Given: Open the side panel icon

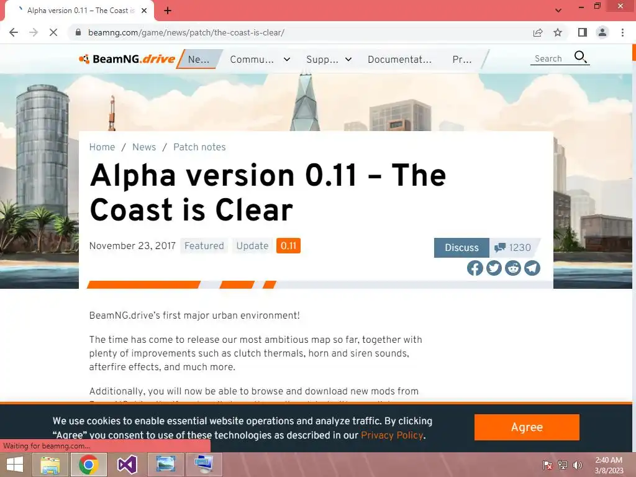Looking at the screenshot, I should pos(583,32).
